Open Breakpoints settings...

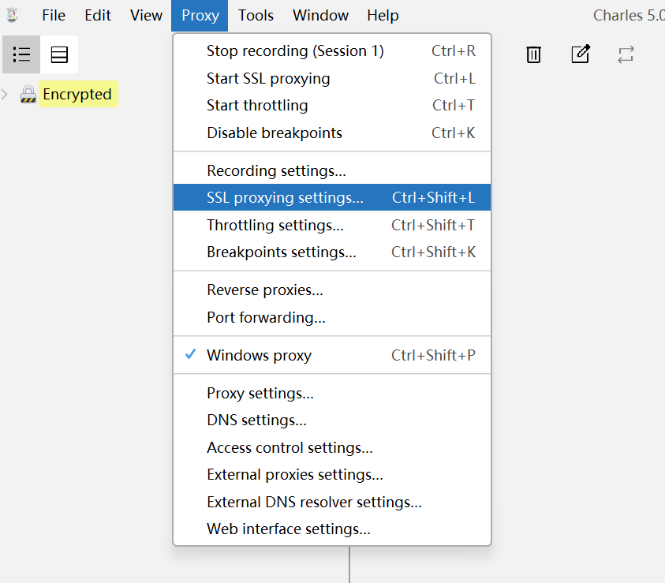[332, 252]
